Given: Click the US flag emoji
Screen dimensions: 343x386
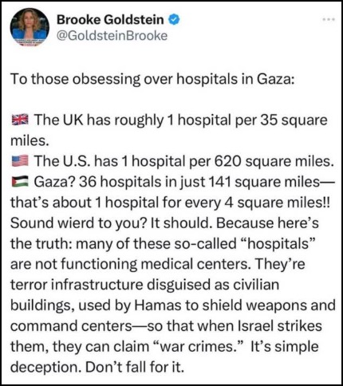Looking at the screenshot, I should click(20, 161).
